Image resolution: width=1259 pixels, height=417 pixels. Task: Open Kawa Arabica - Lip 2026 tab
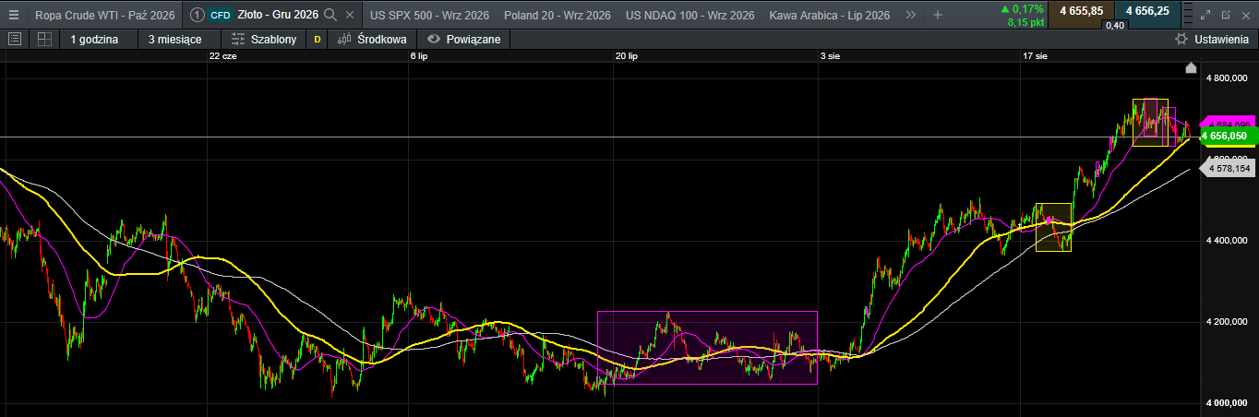tap(829, 15)
